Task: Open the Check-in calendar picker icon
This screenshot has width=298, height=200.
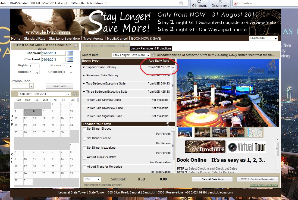Action: (70, 53)
